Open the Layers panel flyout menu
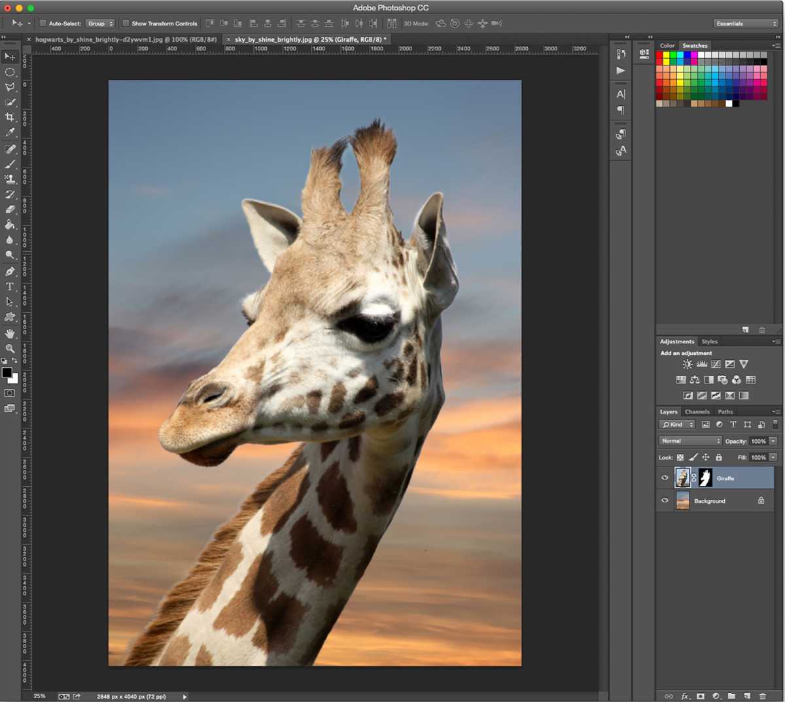Viewport: 785px width, 702px height. pos(776,412)
